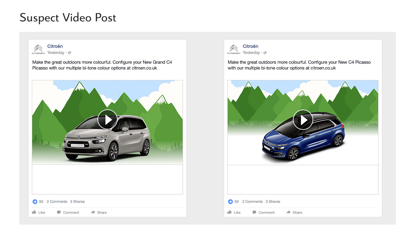Open 2 Comments on blue C4 post
The image size is (418, 241).
tap(252, 201)
